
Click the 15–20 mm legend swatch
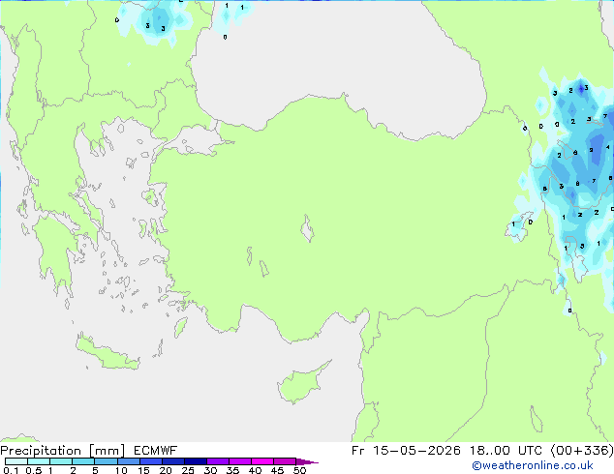pyautogui.click(x=150, y=461)
